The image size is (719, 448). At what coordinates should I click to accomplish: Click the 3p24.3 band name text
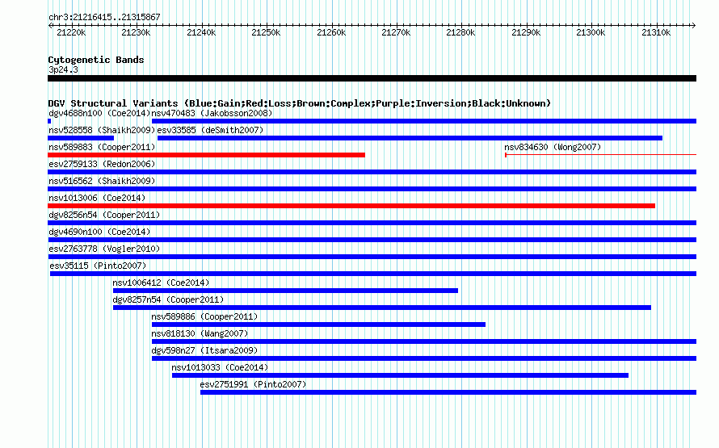(x=63, y=69)
